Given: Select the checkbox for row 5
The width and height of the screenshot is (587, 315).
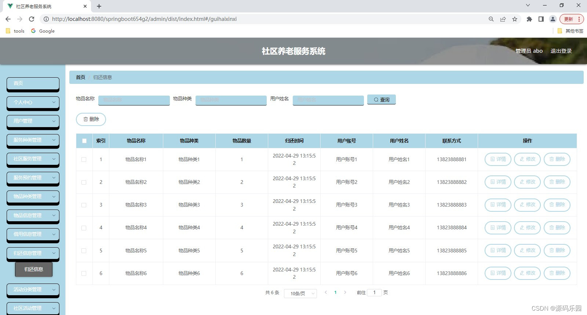Looking at the screenshot, I should pos(84,251).
